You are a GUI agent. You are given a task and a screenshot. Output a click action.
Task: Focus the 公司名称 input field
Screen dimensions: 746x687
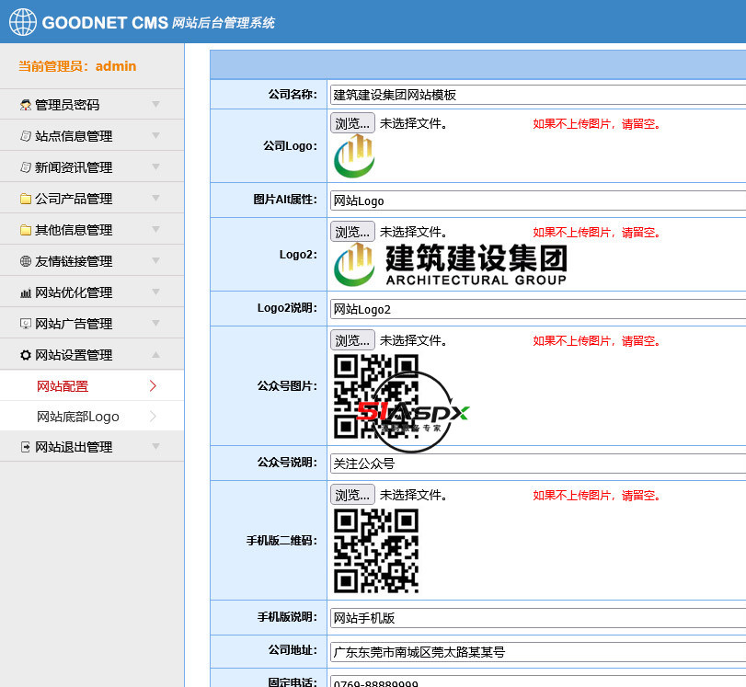538,95
